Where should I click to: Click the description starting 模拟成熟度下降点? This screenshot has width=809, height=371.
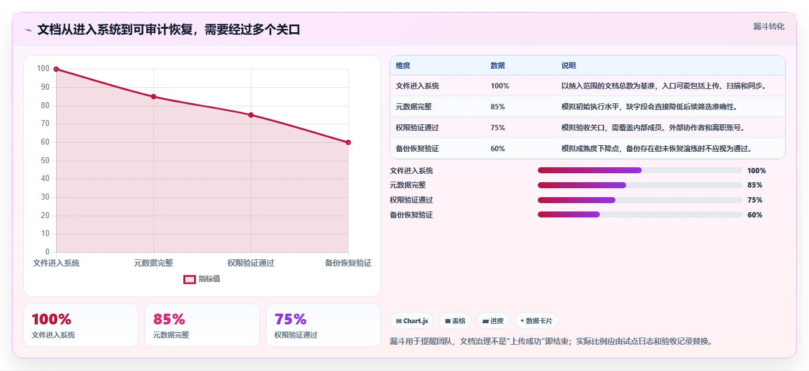click(657, 149)
